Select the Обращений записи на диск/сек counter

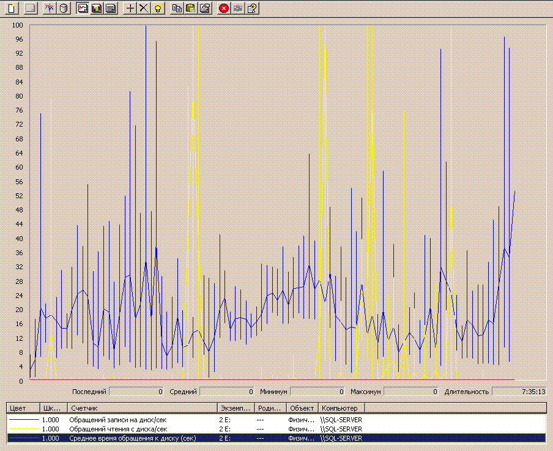(x=117, y=420)
